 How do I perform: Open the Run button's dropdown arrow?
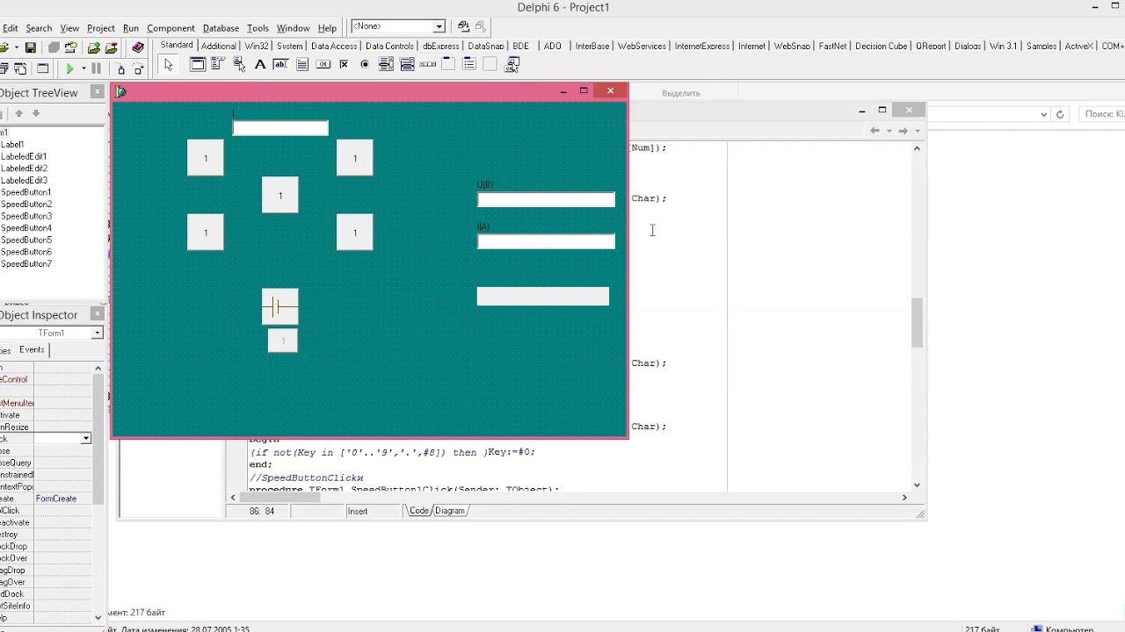(83, 68)
